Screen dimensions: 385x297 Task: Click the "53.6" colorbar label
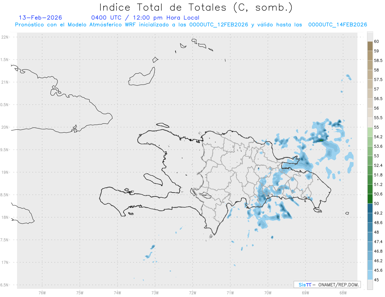378,146
